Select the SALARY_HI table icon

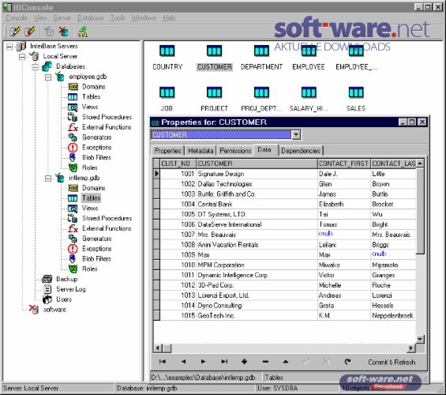309,92
